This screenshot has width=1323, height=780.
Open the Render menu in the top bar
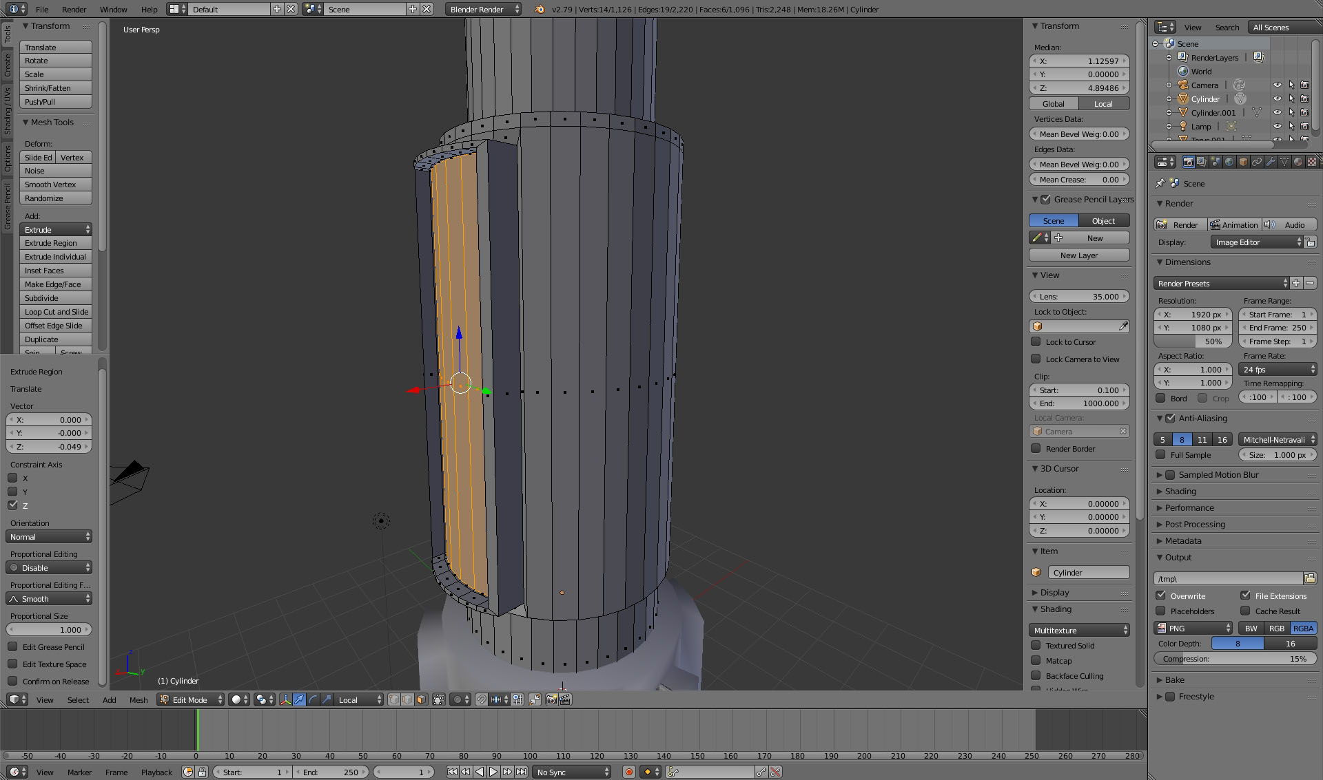coord(74,9)
